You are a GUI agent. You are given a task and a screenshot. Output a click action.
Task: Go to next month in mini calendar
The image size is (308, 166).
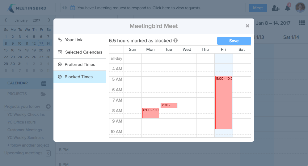(49, 20)
